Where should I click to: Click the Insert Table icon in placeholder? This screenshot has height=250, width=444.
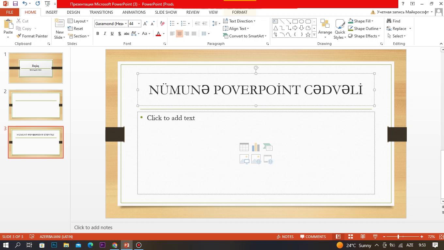coord(244,147)
